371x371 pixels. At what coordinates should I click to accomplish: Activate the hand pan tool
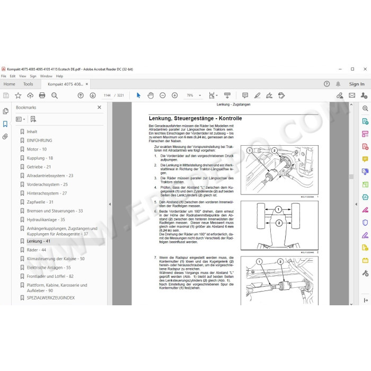151,95
